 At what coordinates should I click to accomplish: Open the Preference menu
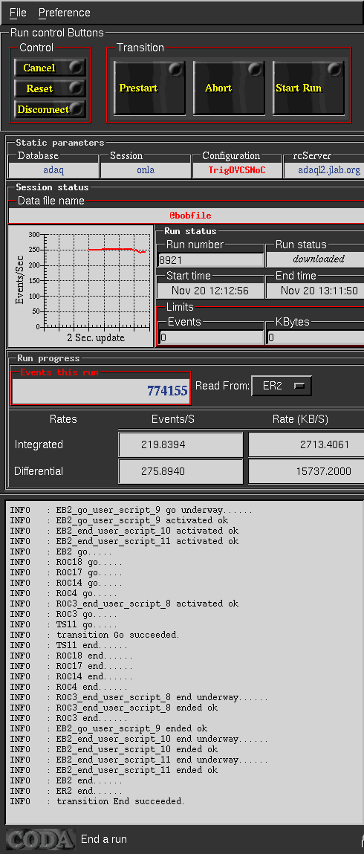point(64,13)
